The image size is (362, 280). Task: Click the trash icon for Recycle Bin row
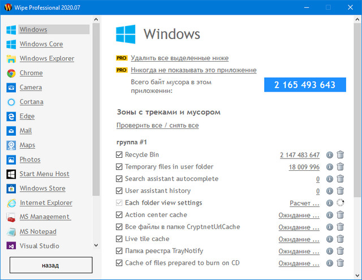pyautogui.click(x=340, y=155)
